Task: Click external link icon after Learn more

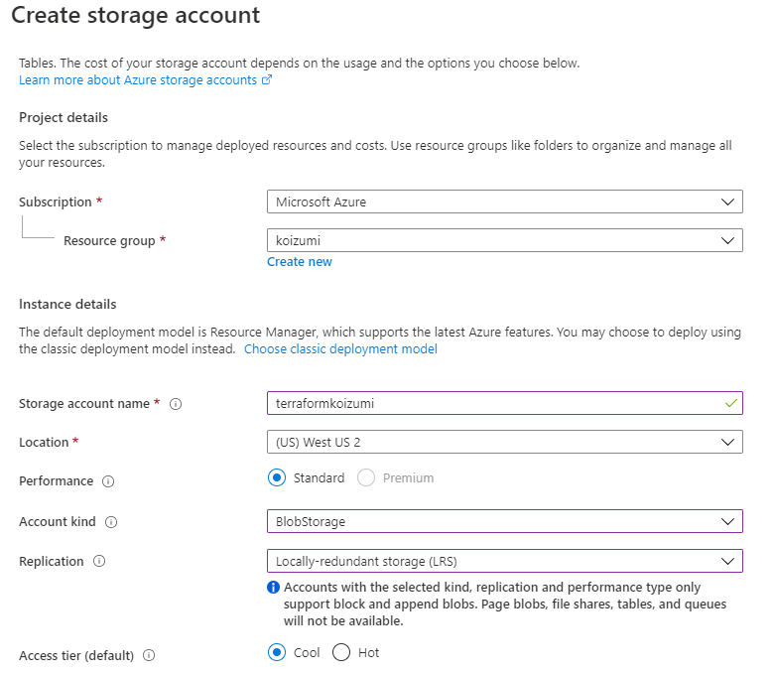Action: tap(267, 80)
